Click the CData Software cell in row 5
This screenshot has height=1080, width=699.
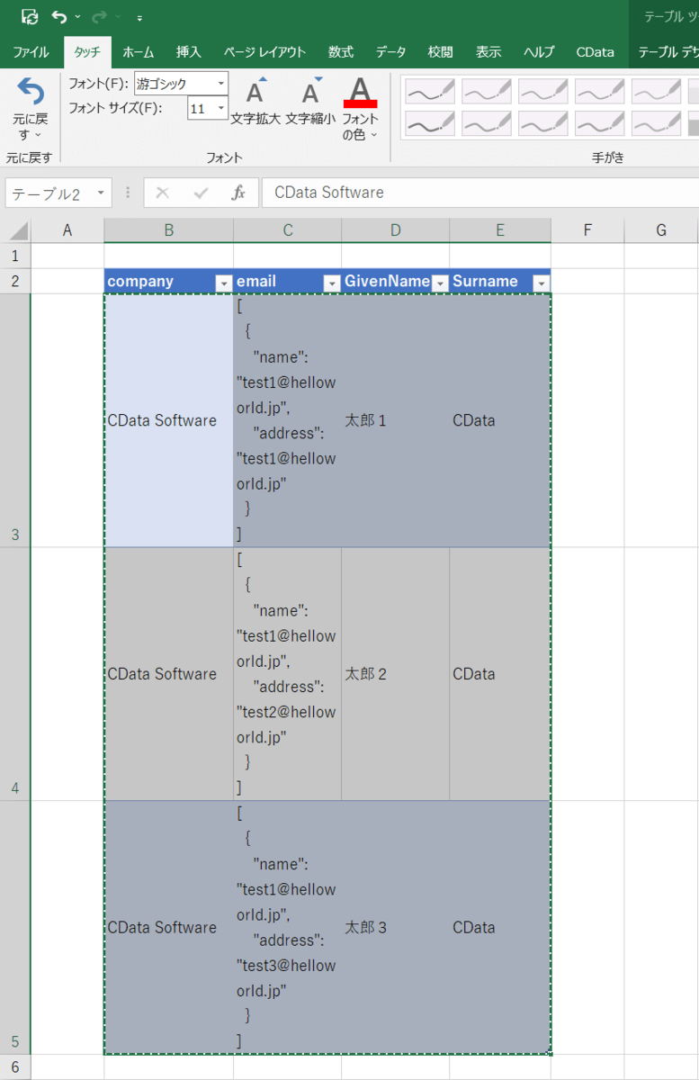(168, 928)
